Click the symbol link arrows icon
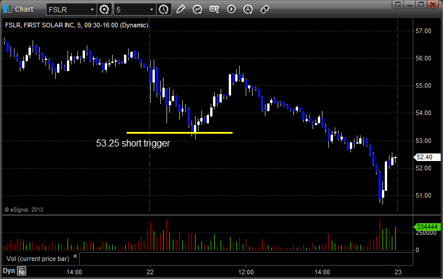 265,9
